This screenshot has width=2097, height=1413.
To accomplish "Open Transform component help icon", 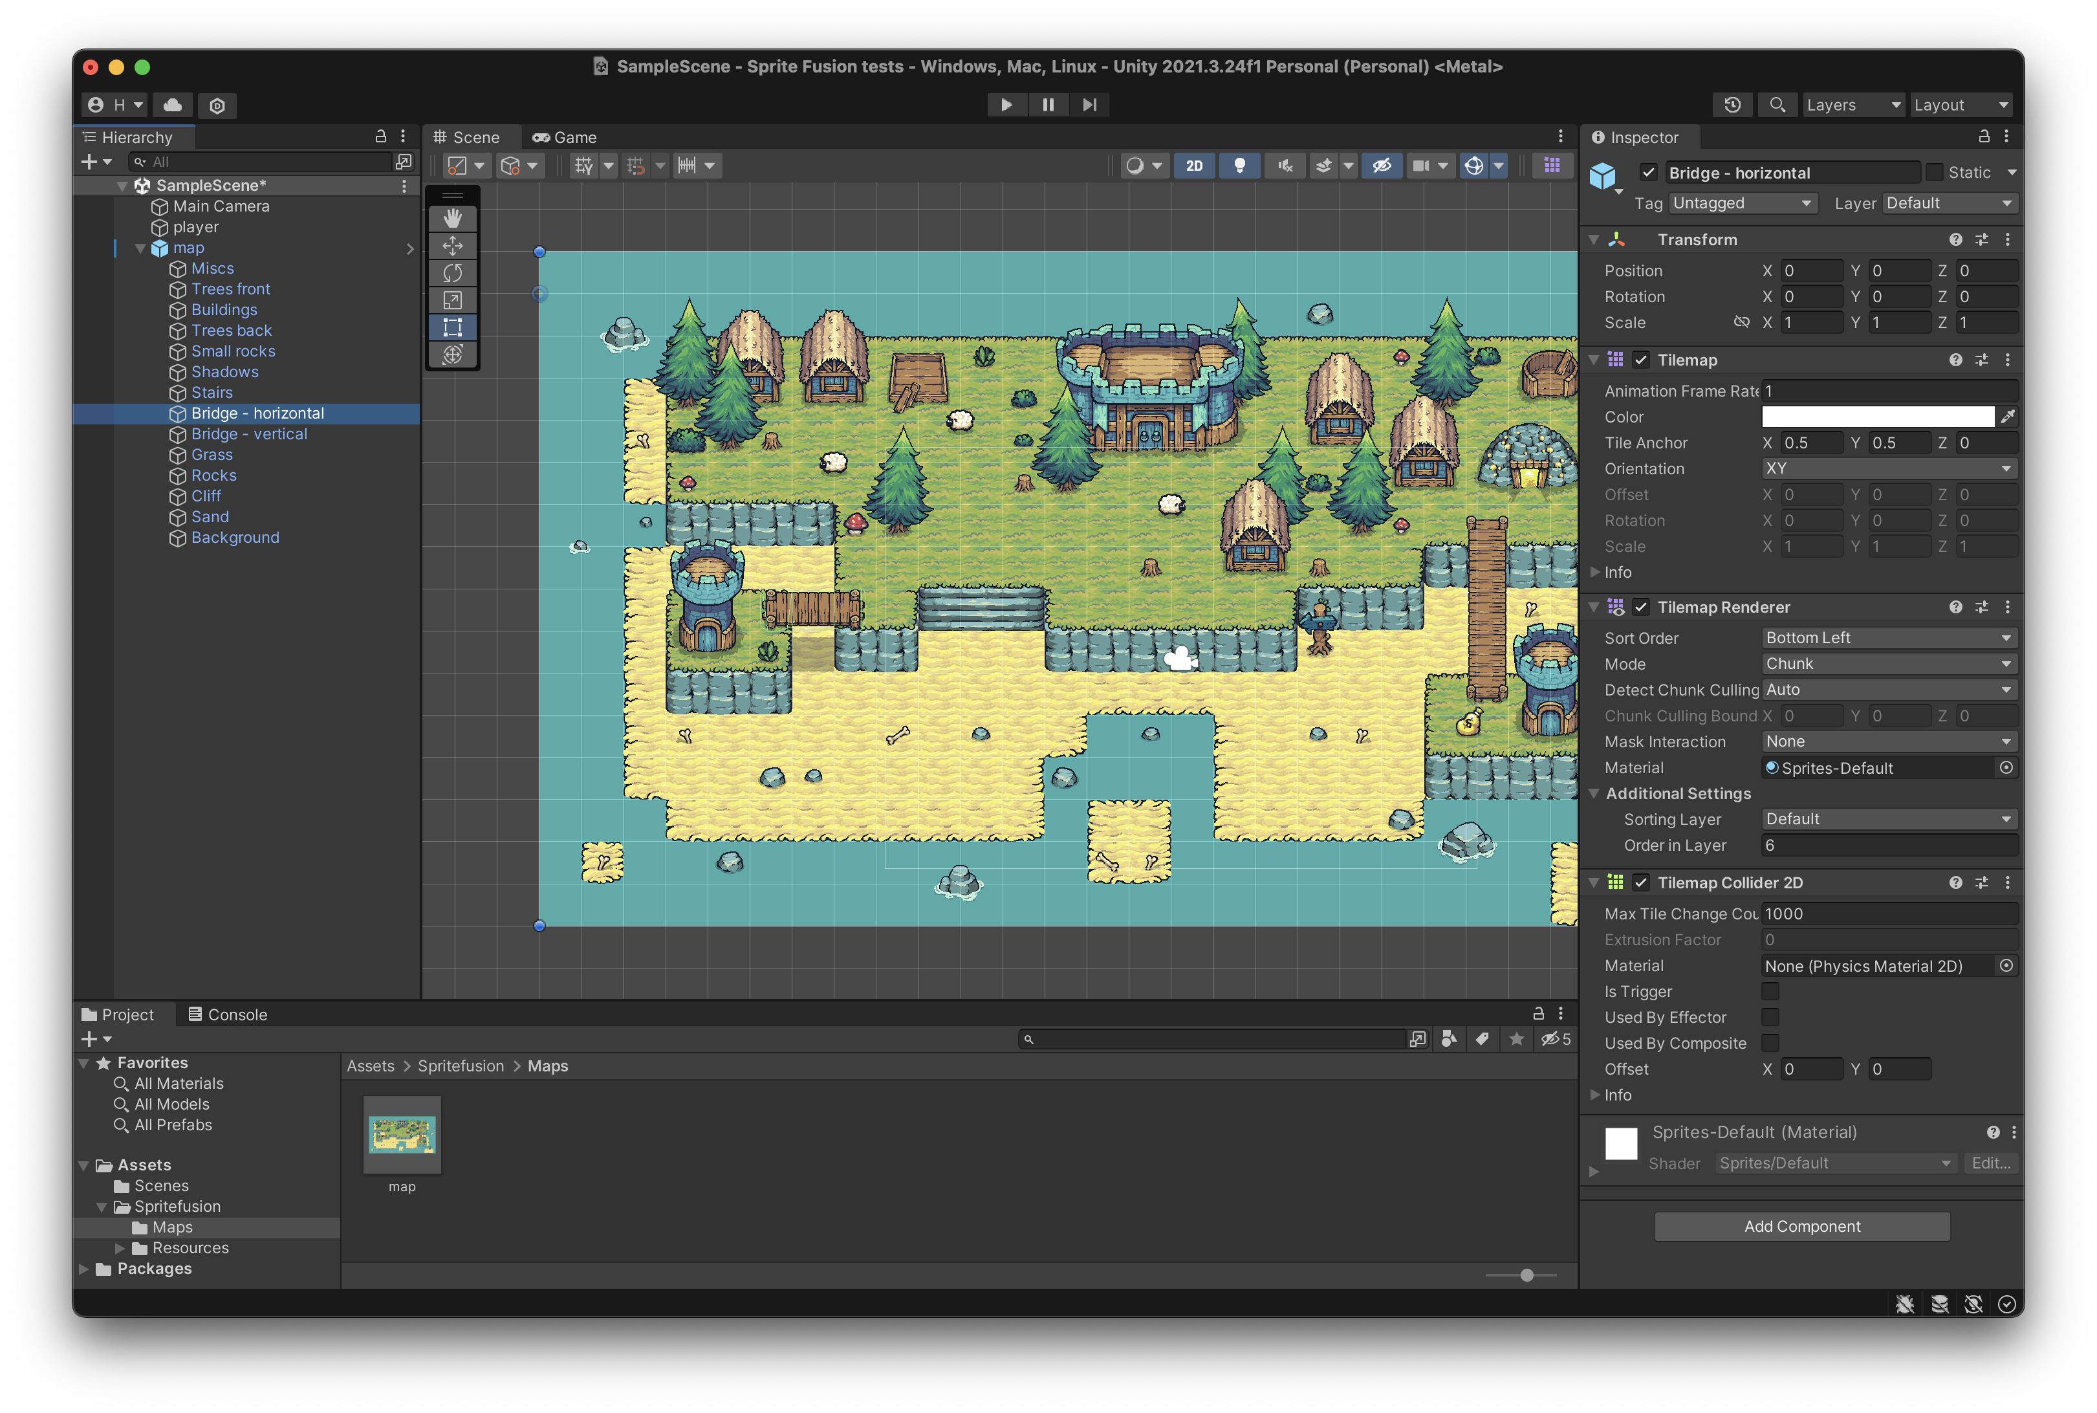I will coord(1955,239).
